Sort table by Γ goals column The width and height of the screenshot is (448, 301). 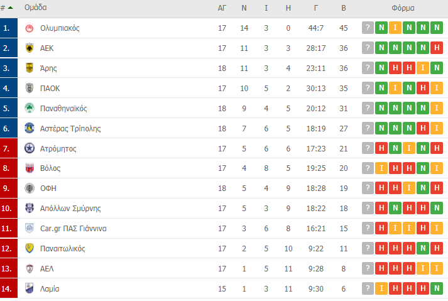[x=316, y=8]
